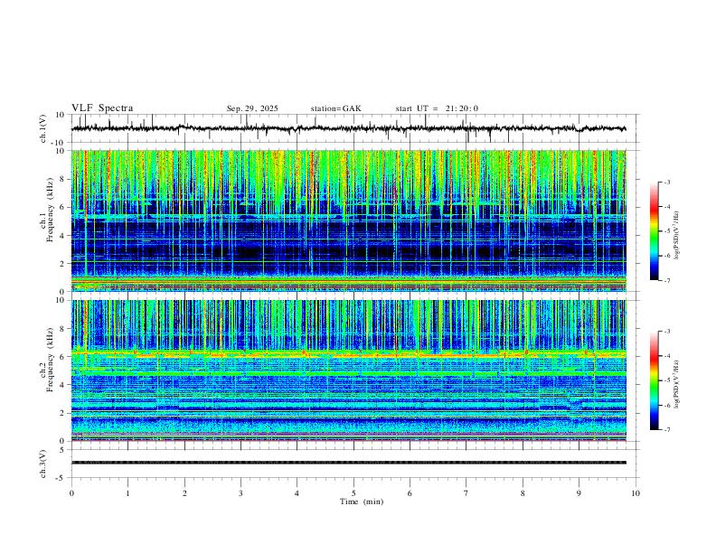
Task: Click inside the ch.2 spectrogram plot
Action: 348,370
